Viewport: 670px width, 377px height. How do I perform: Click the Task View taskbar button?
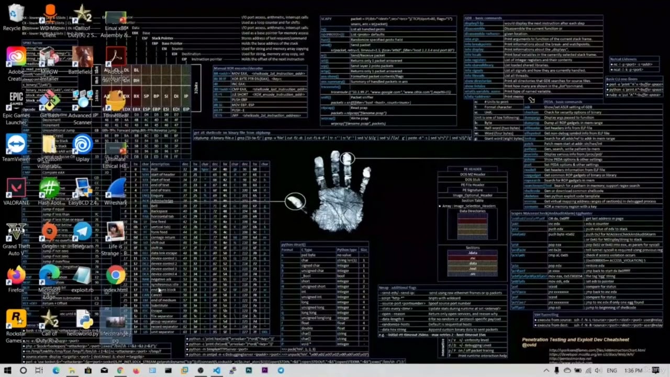pyautogui.click(x=39, y=370)
